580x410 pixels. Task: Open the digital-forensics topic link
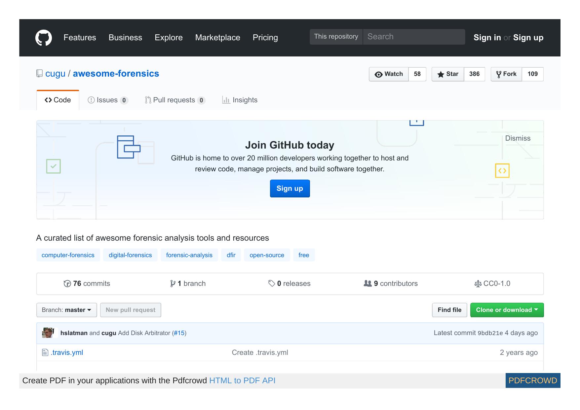(130, 255)
